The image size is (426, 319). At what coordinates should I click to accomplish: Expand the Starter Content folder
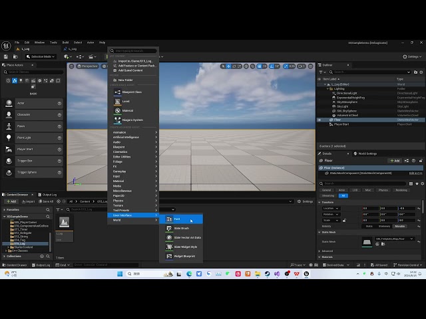9,247
